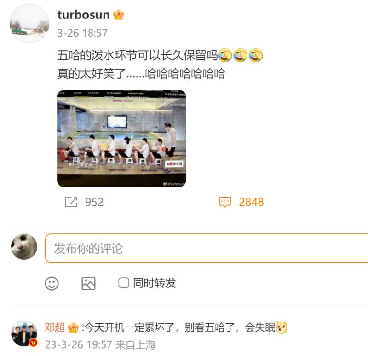Click the comment count 2848
Screen dimensions: 368x356
[x=251, y=202]
